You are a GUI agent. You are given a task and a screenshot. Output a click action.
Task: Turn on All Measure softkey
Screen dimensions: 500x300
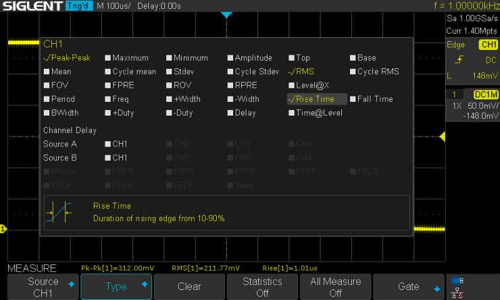[335, 286]
